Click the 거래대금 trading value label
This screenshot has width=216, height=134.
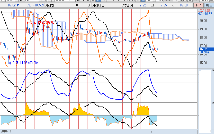point(98,5)
